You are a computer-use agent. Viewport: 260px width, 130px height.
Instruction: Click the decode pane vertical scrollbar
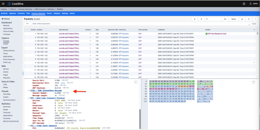(x=140, y=119)
